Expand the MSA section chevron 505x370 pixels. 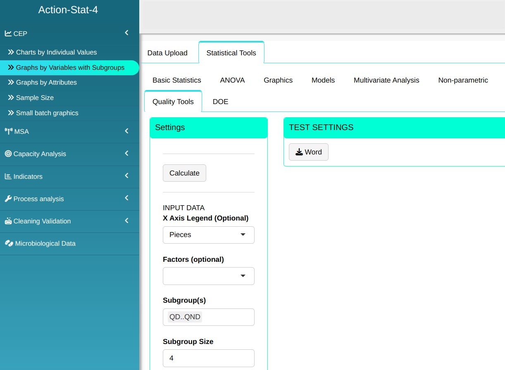coord(127,131)
